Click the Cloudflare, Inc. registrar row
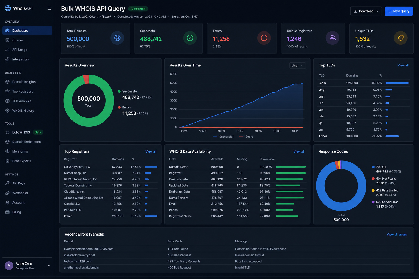419x279 pixels. [110, 192]
